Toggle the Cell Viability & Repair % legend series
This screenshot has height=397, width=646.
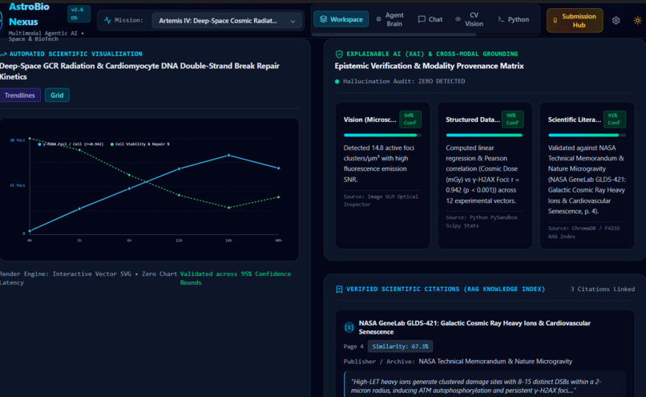tap(140, 144)
